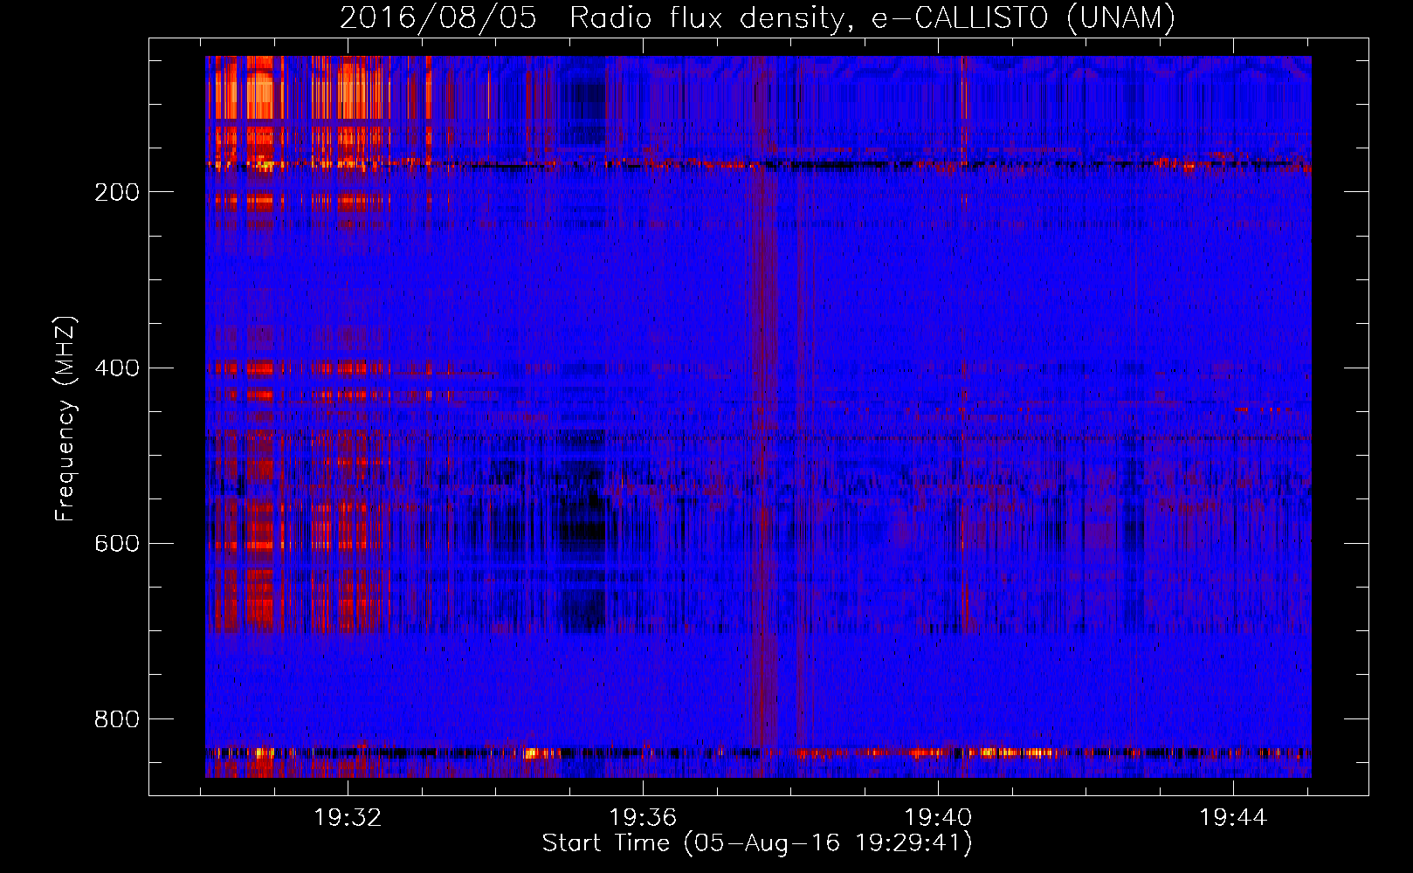Click the '19:44' time tick label

[1233, 818]
